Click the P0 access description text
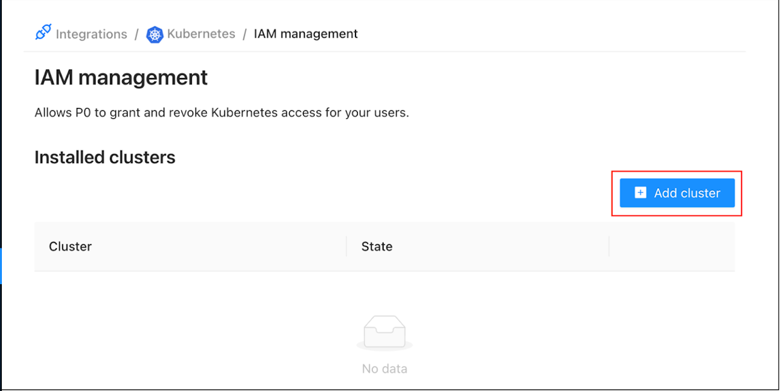Viewport: 781px width, 391px height. point(222,113)
